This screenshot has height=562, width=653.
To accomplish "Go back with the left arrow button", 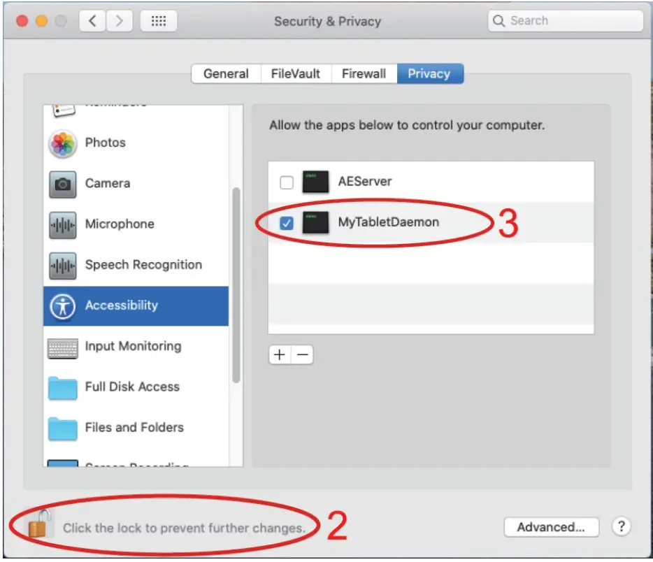I will (x=92, y=21).
